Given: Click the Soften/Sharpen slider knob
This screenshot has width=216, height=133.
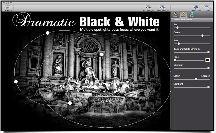Looking at the screenshot, I should click(196, 79).
